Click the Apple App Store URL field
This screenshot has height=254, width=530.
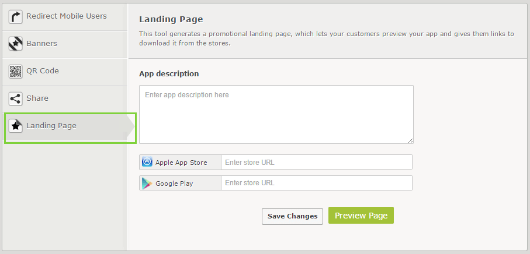coord(316,163)
